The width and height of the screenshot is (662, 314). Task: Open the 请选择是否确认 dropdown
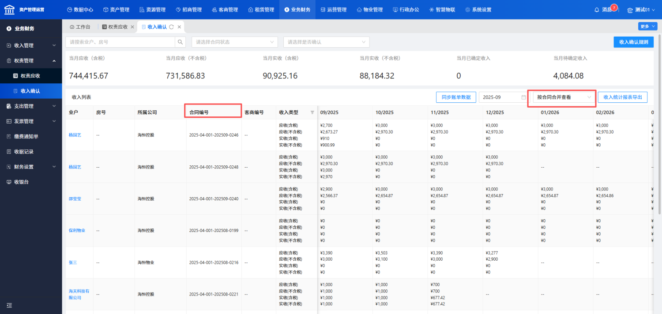pos(326,42)
